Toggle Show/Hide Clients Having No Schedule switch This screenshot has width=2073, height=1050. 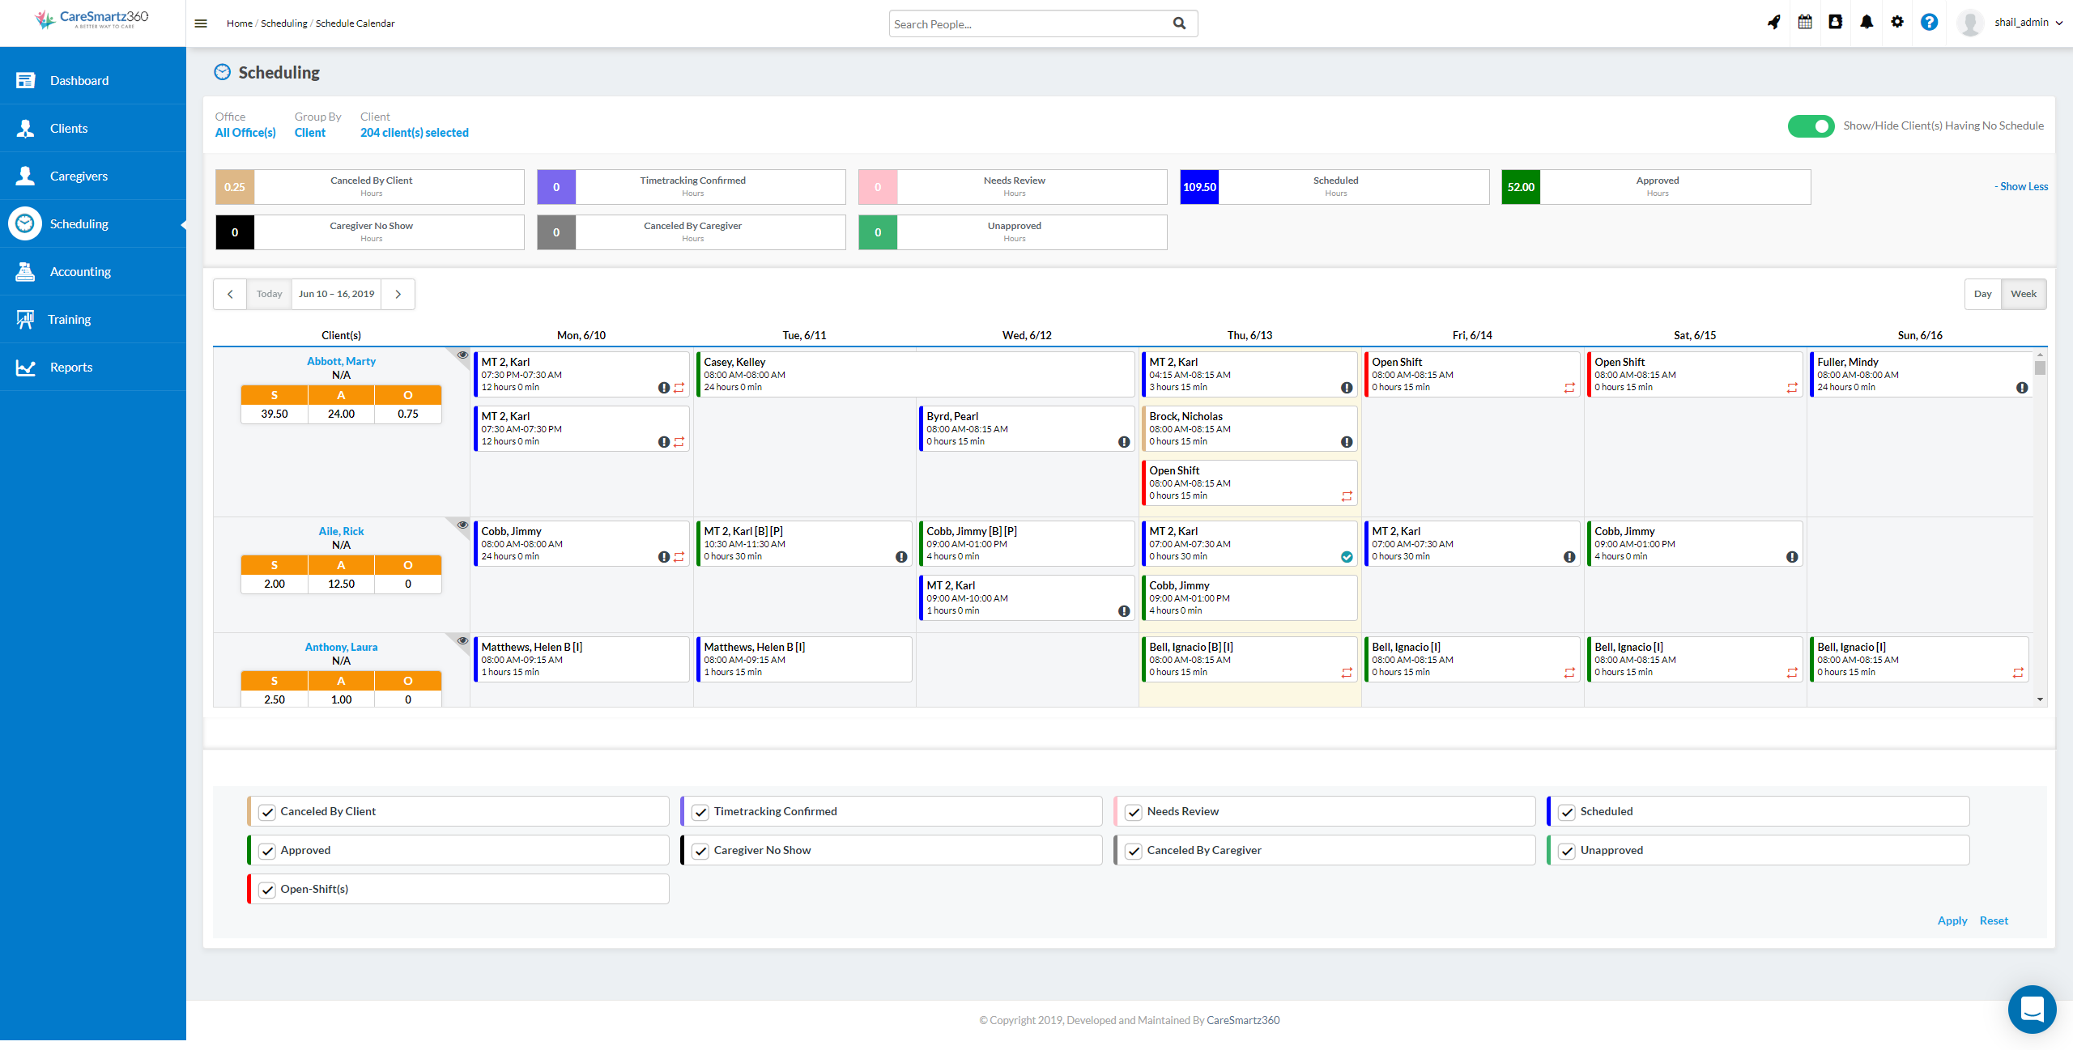tap(1811, 126)
